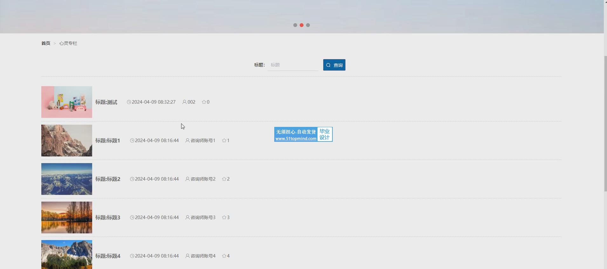This screenshot has width=607, height=269.
Task: Click clock icon on 标题:标题2 row
Action: click(132, 179)
